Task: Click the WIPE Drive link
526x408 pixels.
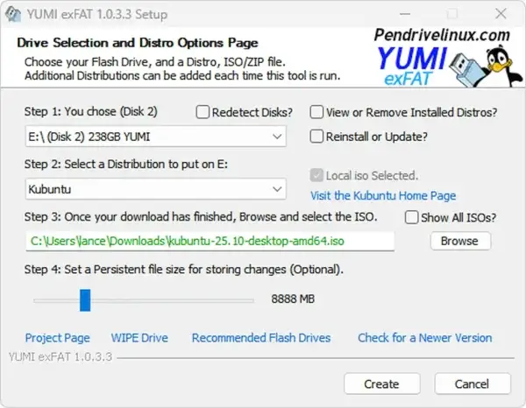Action: (139, 338)
